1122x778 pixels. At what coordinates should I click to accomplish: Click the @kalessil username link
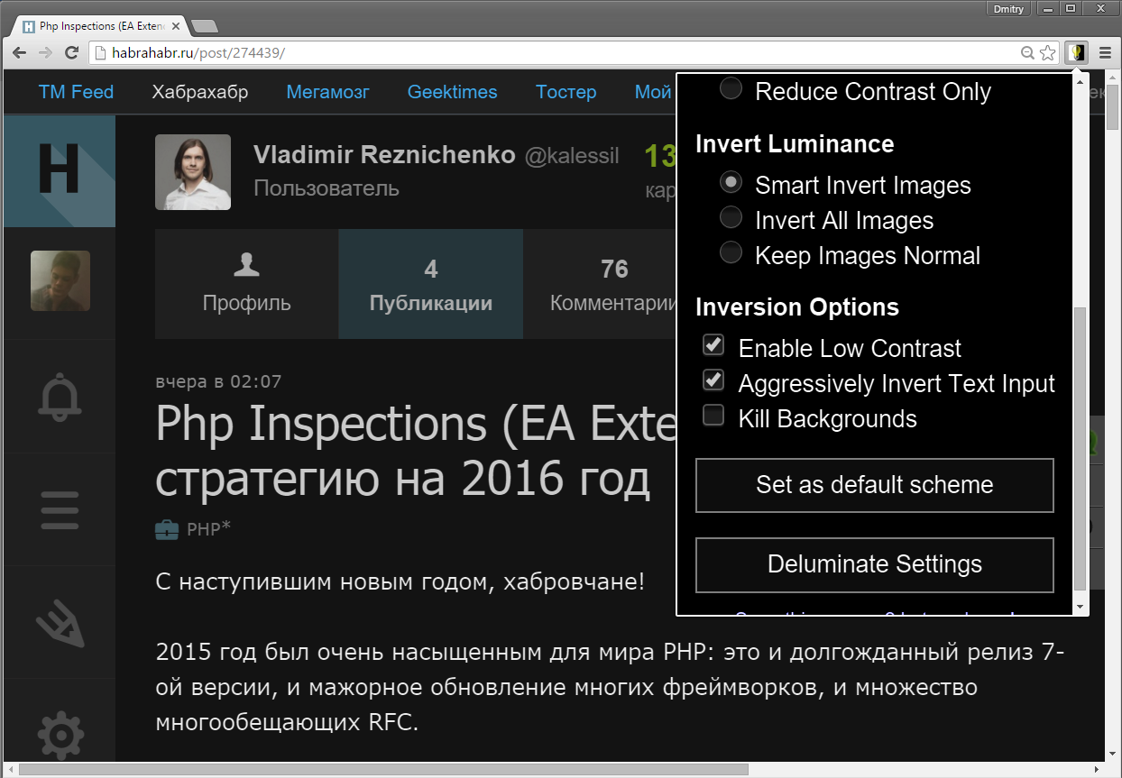point(572,156)
